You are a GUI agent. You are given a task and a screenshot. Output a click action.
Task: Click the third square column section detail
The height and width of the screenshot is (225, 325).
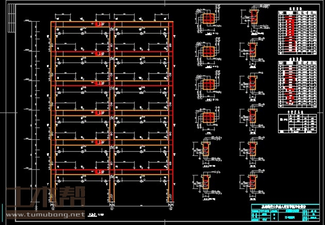pos(209,86)
